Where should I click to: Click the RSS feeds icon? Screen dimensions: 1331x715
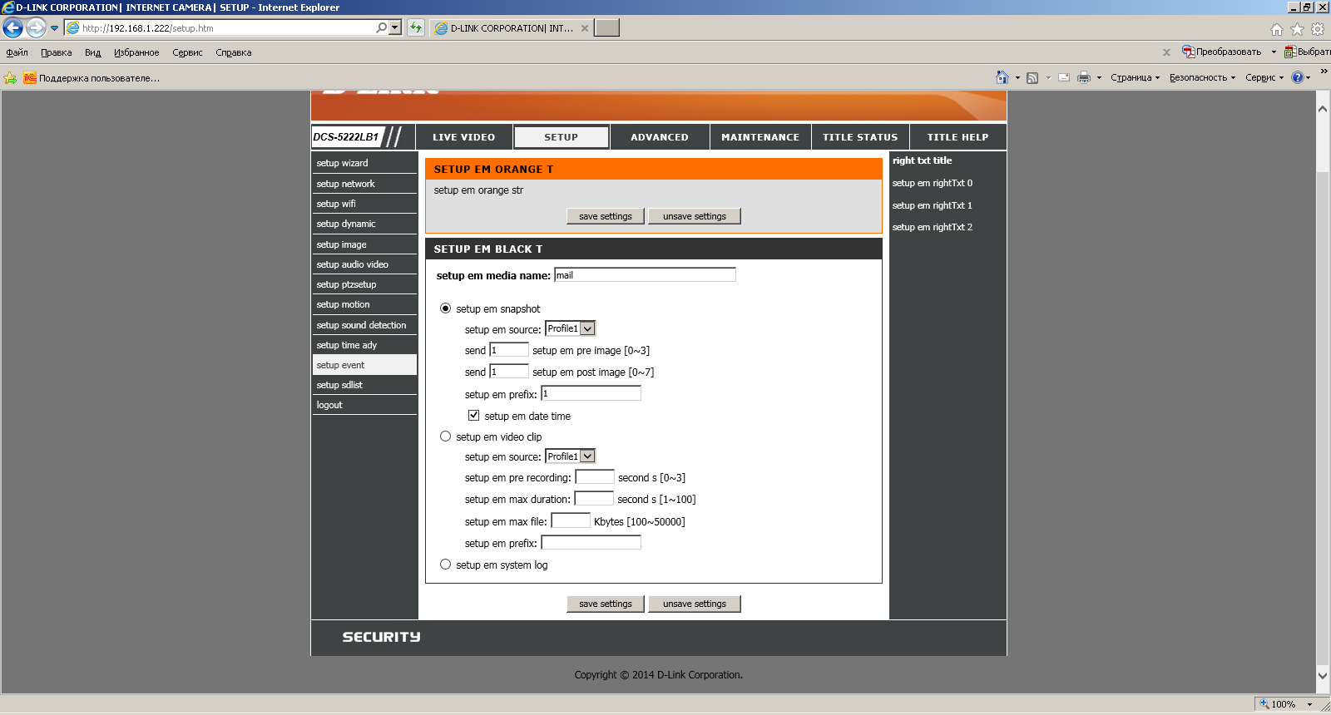1032,77
